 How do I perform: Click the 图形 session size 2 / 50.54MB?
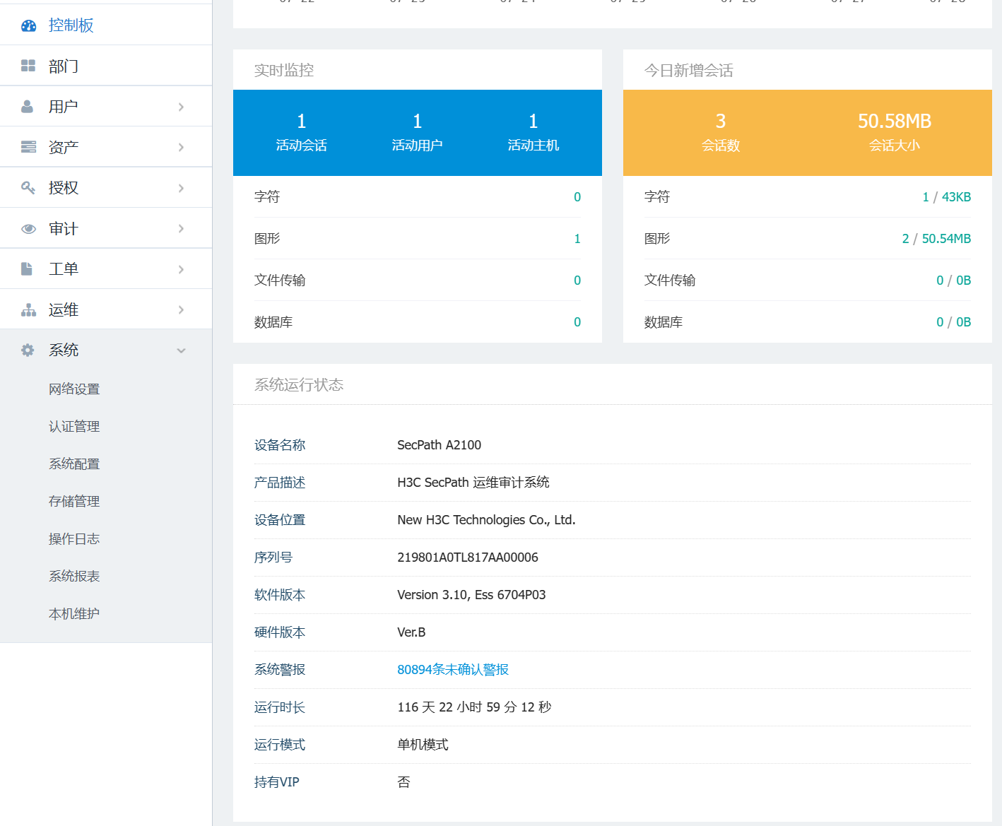(x=936, y=239)
